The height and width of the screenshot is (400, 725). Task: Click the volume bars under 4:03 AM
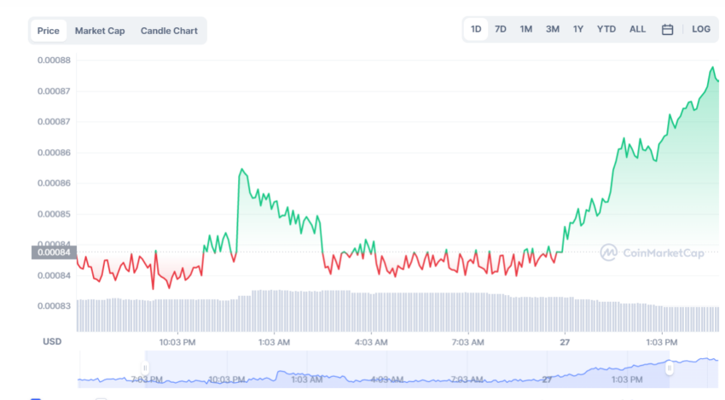coord(371,312)
